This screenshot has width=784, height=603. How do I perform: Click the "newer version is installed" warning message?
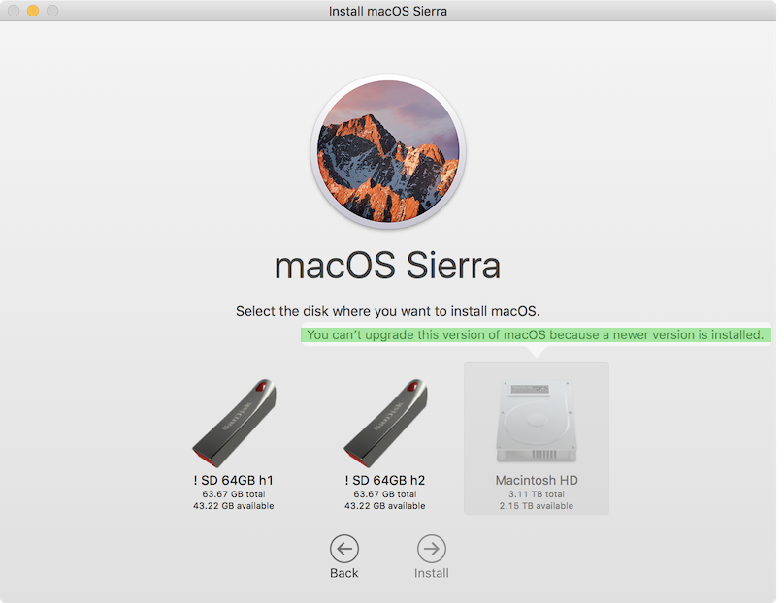(536, 334)
